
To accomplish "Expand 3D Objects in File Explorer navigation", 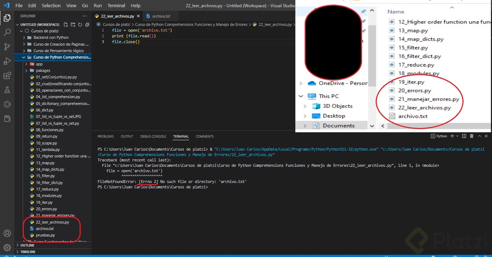I will pos(305,106).
